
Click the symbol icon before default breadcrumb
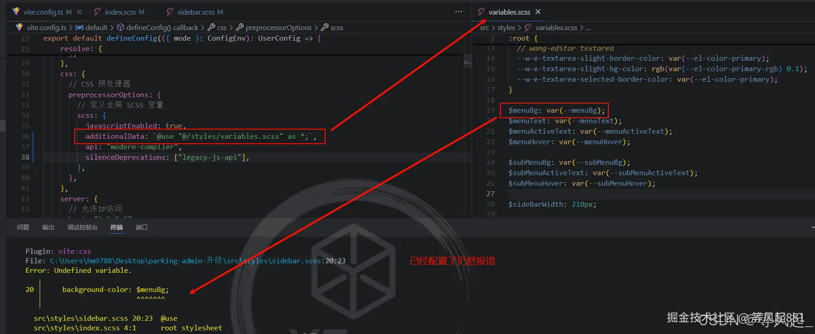tap(79, 28)
